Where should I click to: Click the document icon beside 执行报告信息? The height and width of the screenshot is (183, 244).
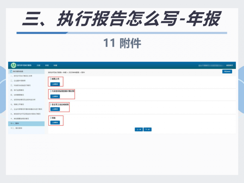pos(11,71)
